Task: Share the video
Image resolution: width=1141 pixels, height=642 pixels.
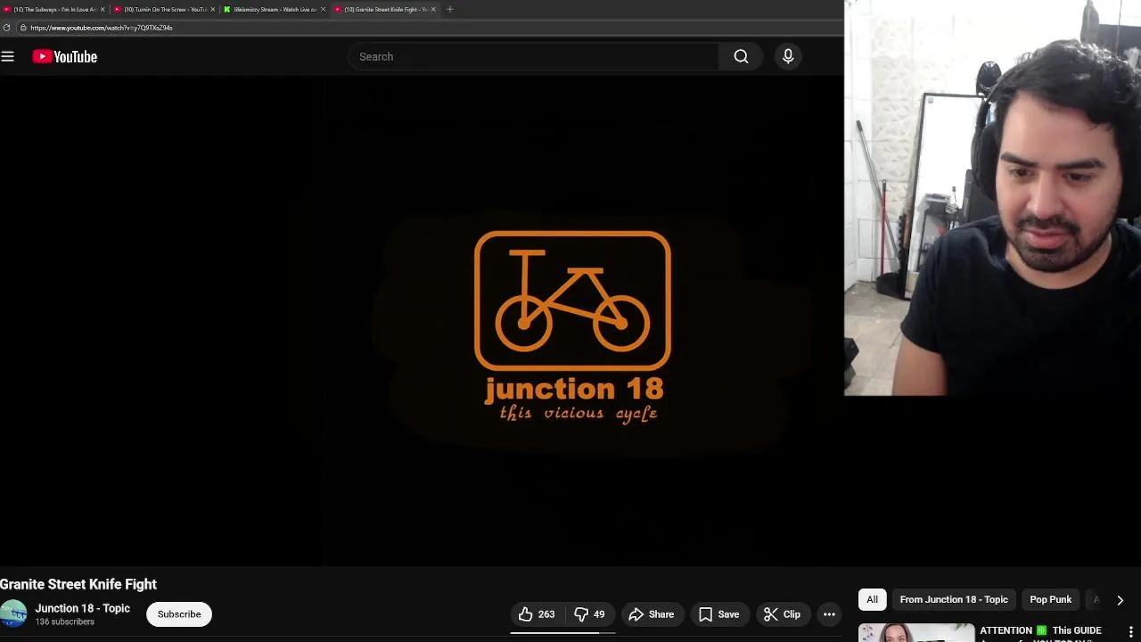Action: click(652, 614)
